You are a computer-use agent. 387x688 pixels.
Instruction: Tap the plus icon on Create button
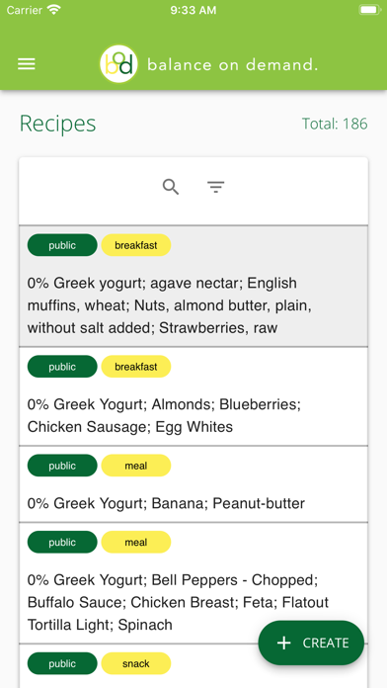coord(284,643)
